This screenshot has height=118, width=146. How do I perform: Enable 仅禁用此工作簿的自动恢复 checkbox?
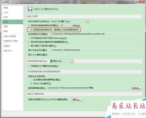[29, 66]
